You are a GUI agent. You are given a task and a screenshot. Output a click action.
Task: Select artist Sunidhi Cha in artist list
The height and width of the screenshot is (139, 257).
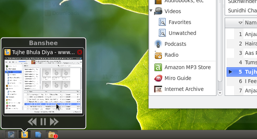[x=242, y=11]
